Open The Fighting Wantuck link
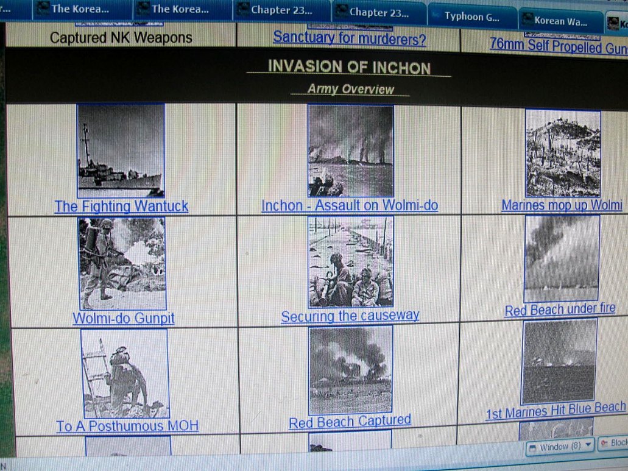Screen dimensions: 628x471 click(x=121, y=207)
